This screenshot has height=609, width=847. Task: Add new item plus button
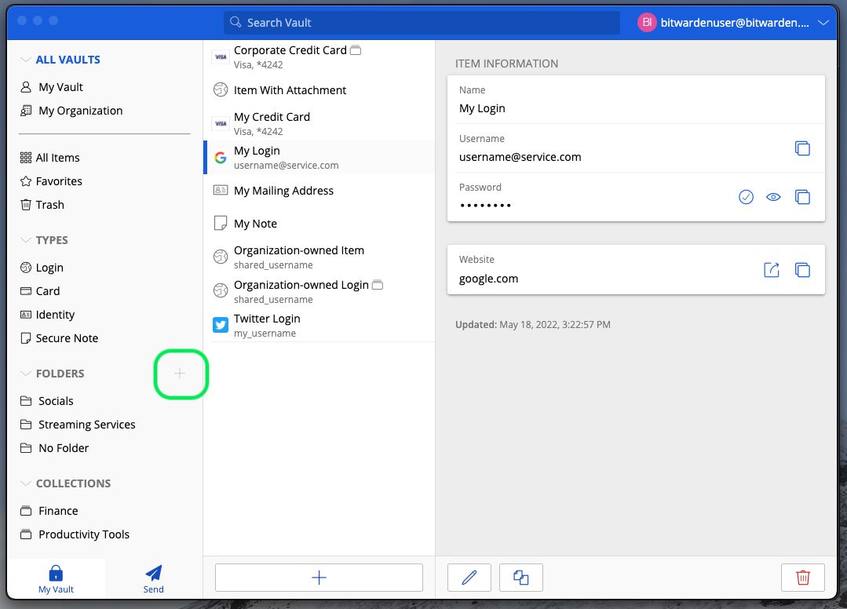point(319,578)
